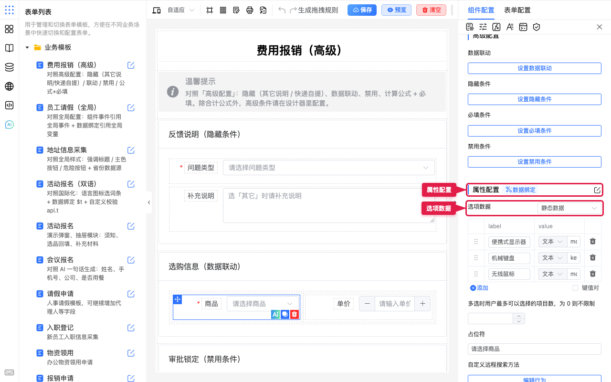Open value type dropdown for 机械键盘 row
Screen dimensions: 611x382
click(x=552, y=258)
